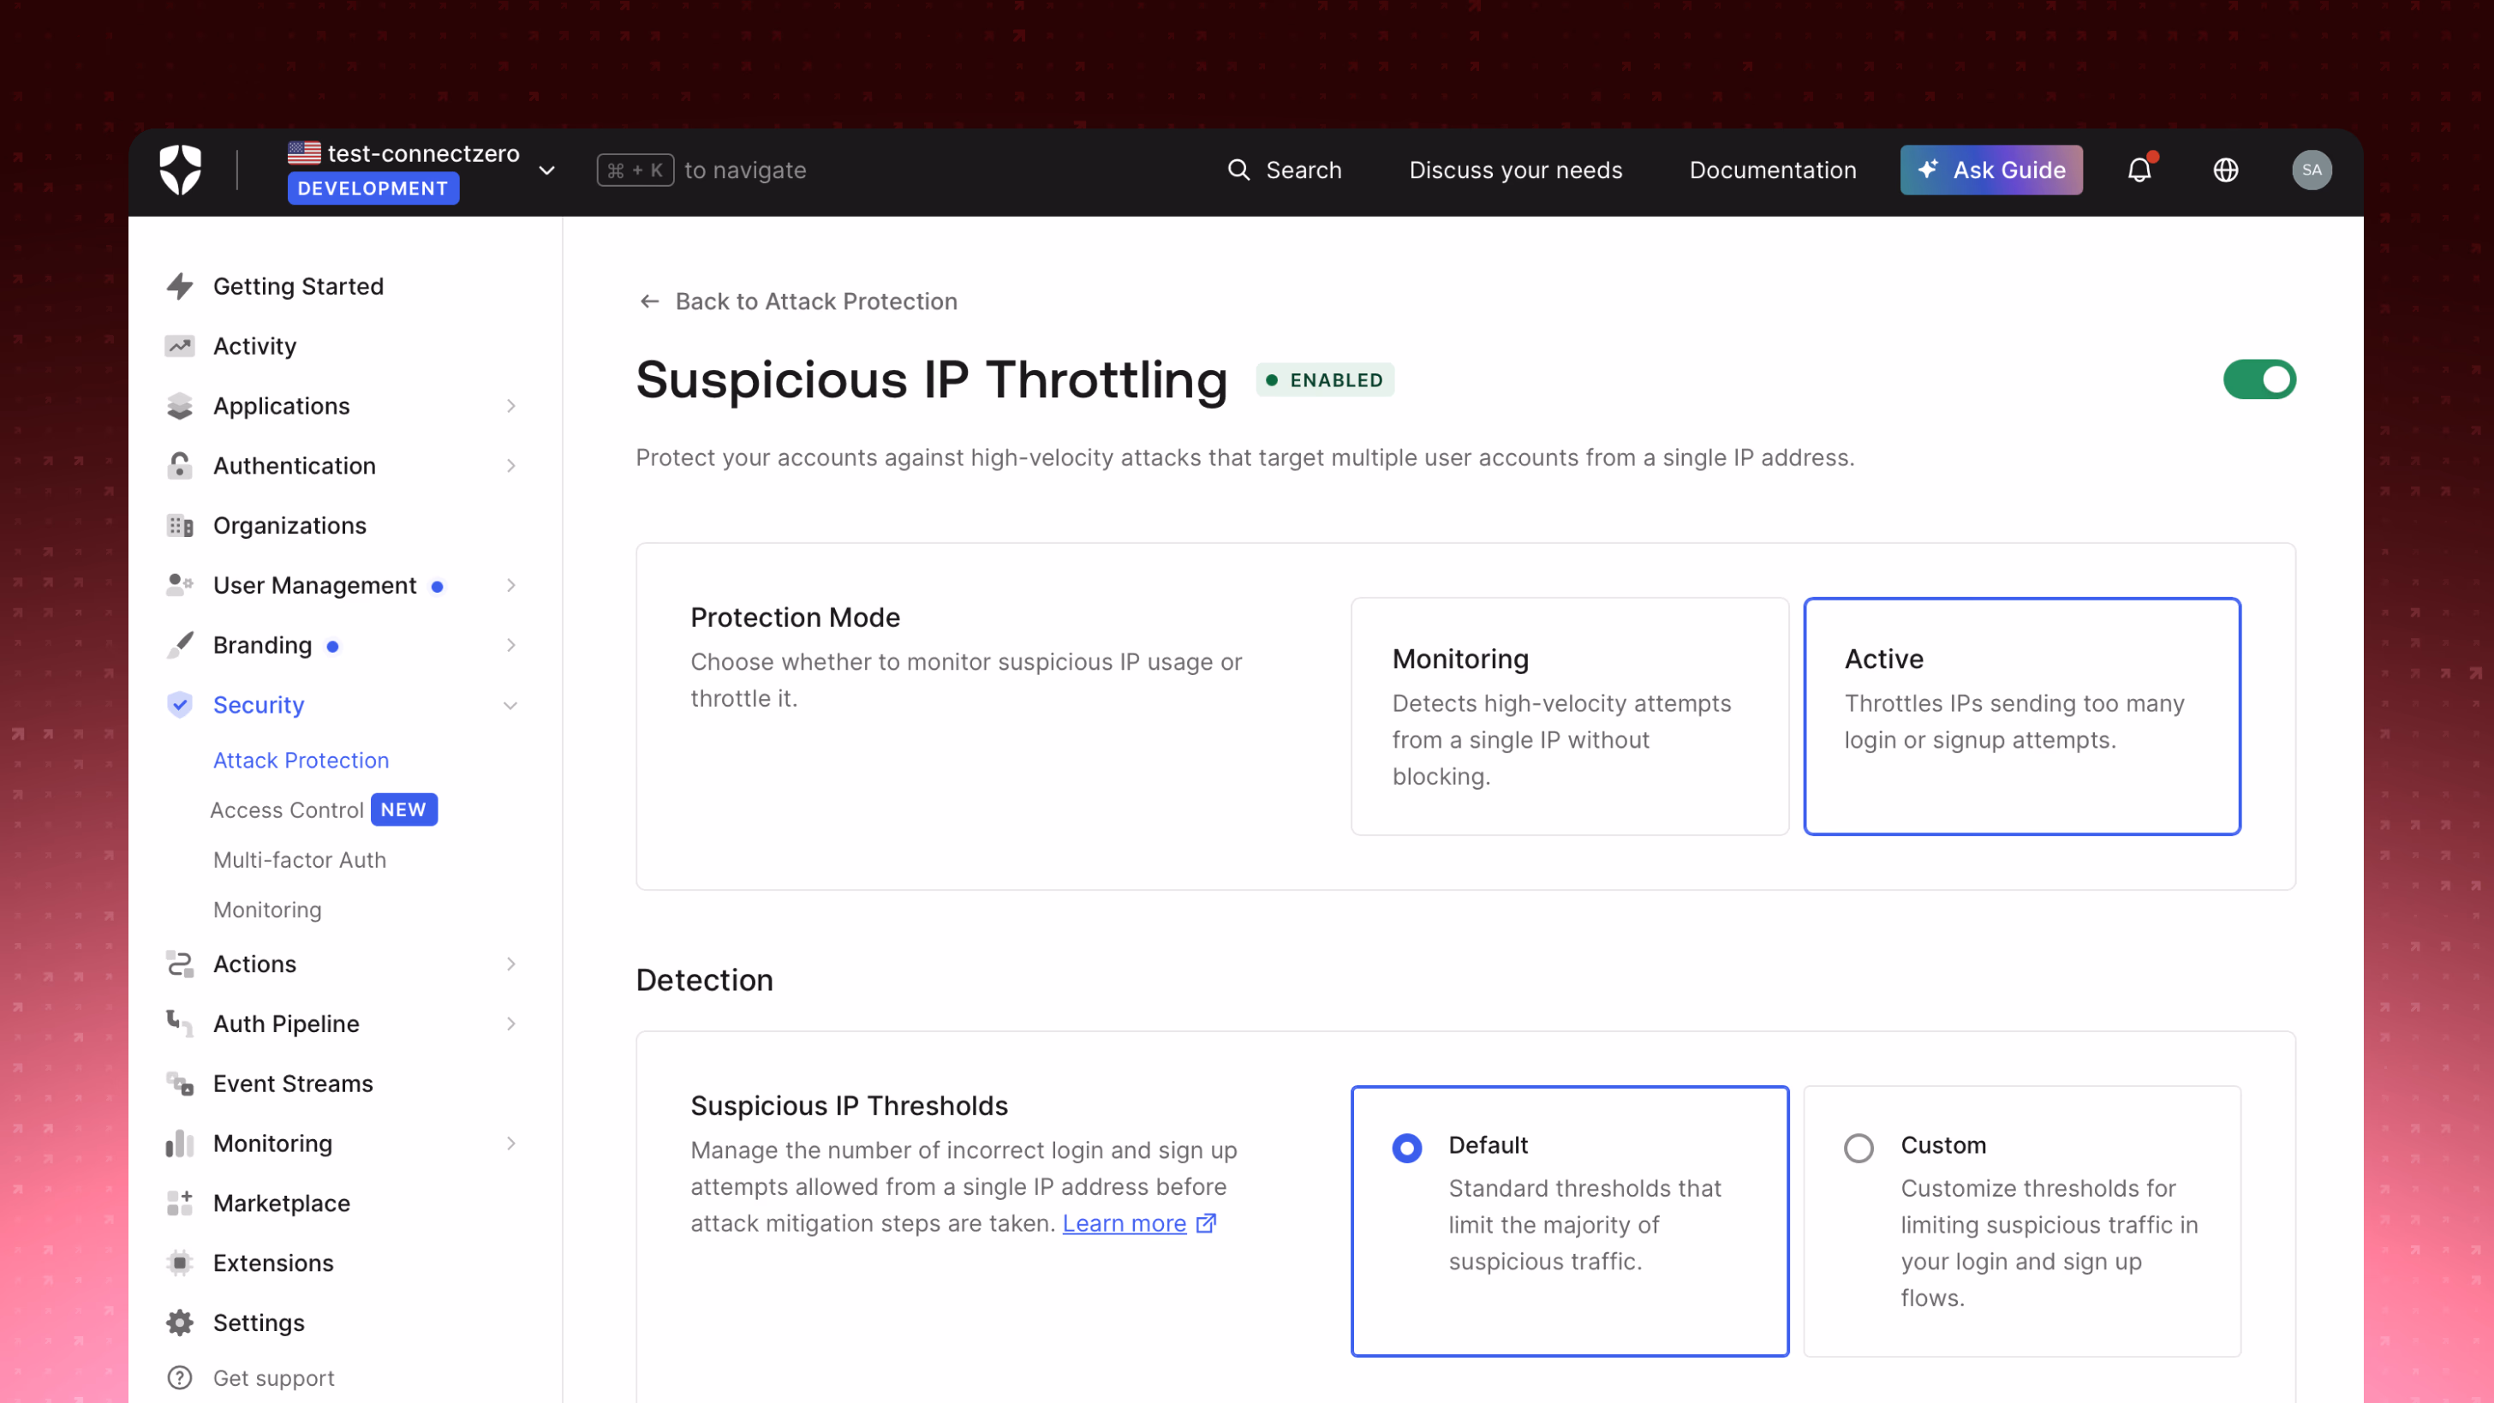Click the Get support label
This screenshot has height=1403, width=2494.
pyautogui.click(x=274, y=1379)
